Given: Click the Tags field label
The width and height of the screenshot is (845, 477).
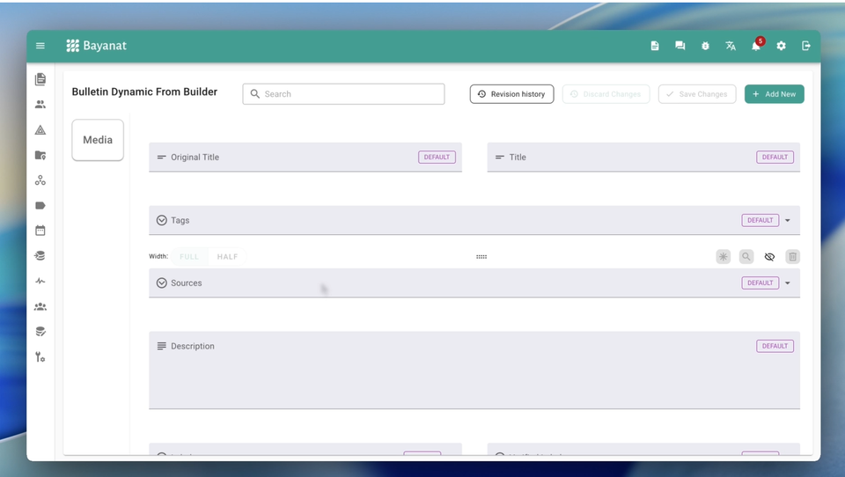Looking at the screenshot, I should coord(180,220).
